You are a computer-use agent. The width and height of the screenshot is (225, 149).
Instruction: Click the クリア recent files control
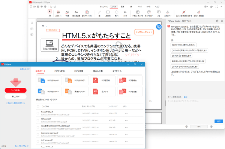[54, 100]
